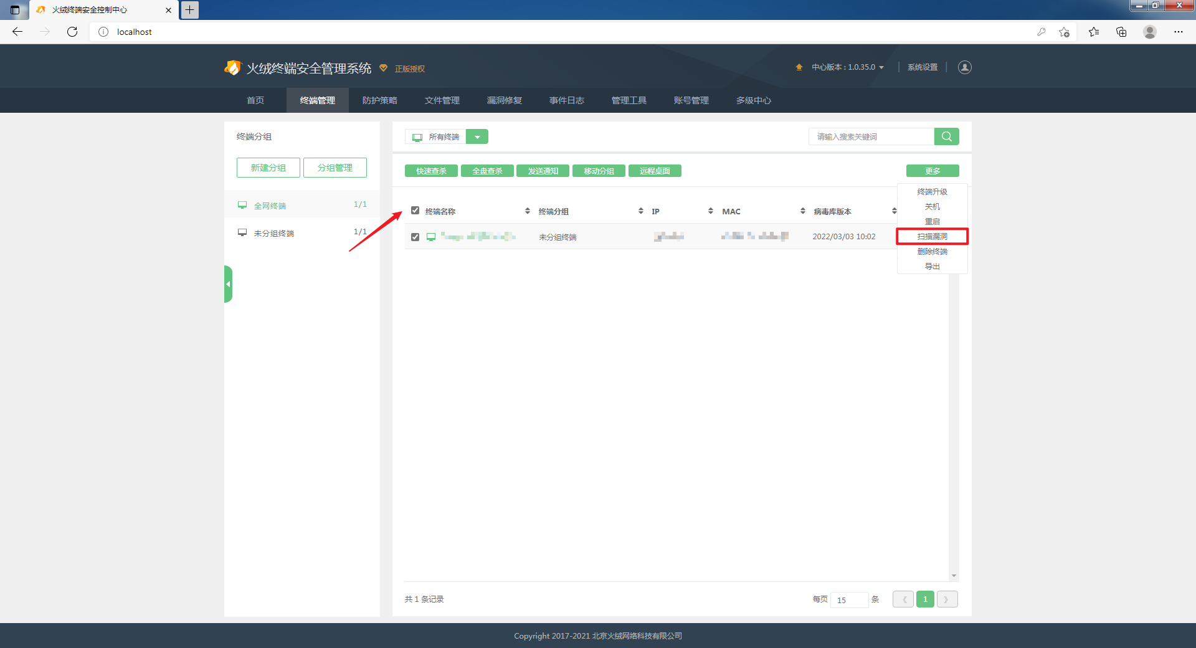Click the table vertical scrollbar down arrow
Image resolution: width=1196 pixels, height=648 pixels.
pos(954,576)
